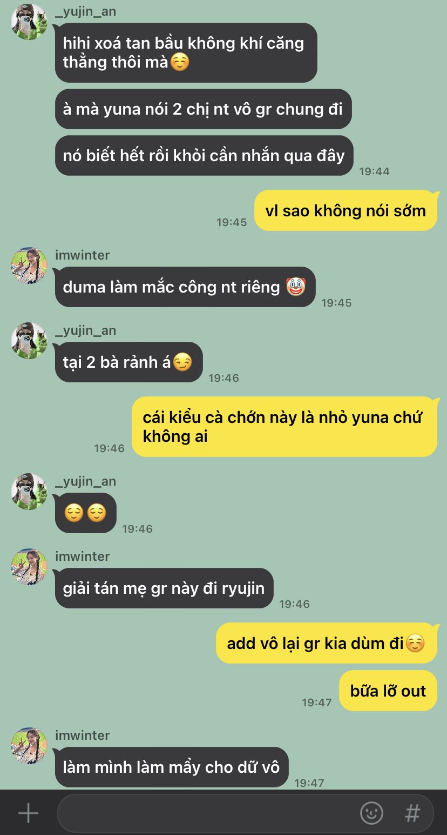Viewport: 447px width, 835px height.
Task: Tap the plus attachment icon
Action: point(28,813)
